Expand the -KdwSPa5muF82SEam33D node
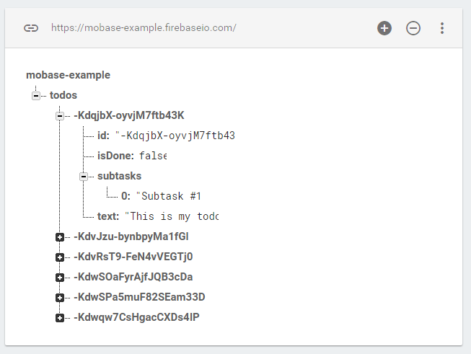 (59, 297)
